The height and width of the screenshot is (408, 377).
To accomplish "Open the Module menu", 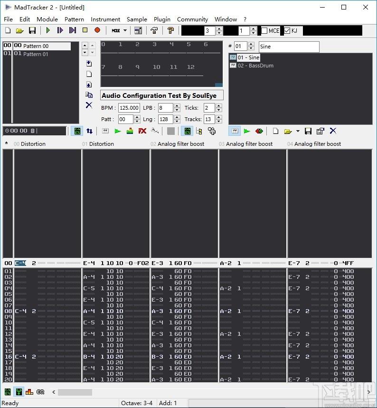I will click(x=47, y=19).
